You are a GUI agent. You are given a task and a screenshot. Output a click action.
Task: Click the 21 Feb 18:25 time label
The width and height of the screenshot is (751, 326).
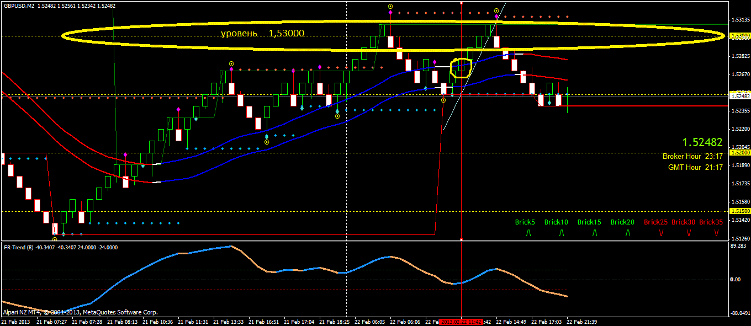point(335,322)
